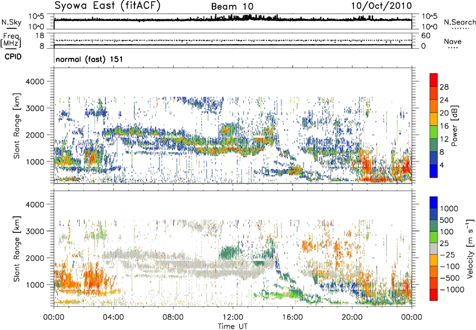Click the "Nave" legend label

453,41
